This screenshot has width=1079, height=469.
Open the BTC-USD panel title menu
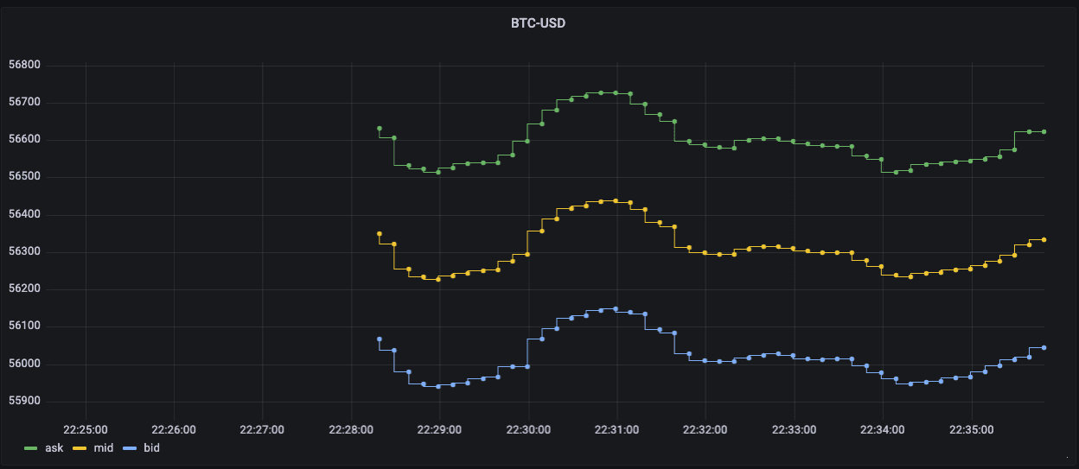click(x=538, y=23)
